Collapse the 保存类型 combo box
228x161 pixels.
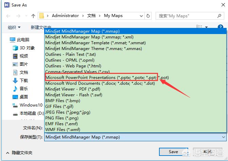click(x=223, y=137)
